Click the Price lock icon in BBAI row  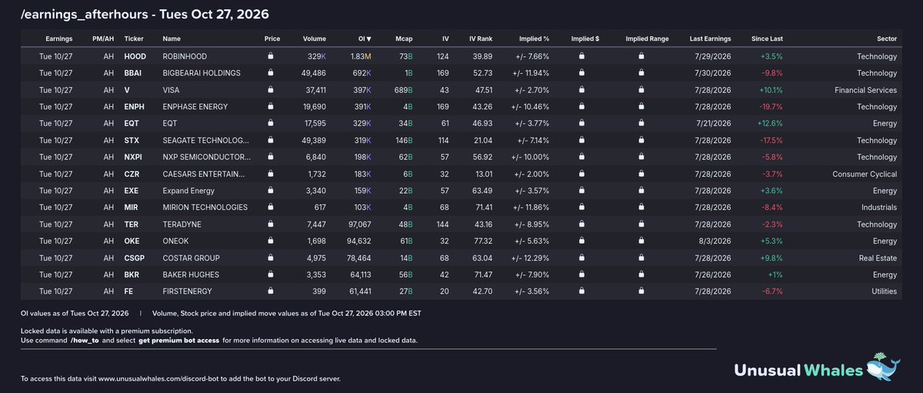271,73
